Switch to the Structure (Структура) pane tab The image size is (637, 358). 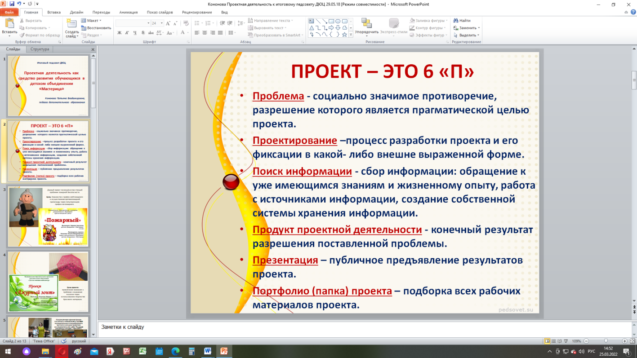coord(40,49)
